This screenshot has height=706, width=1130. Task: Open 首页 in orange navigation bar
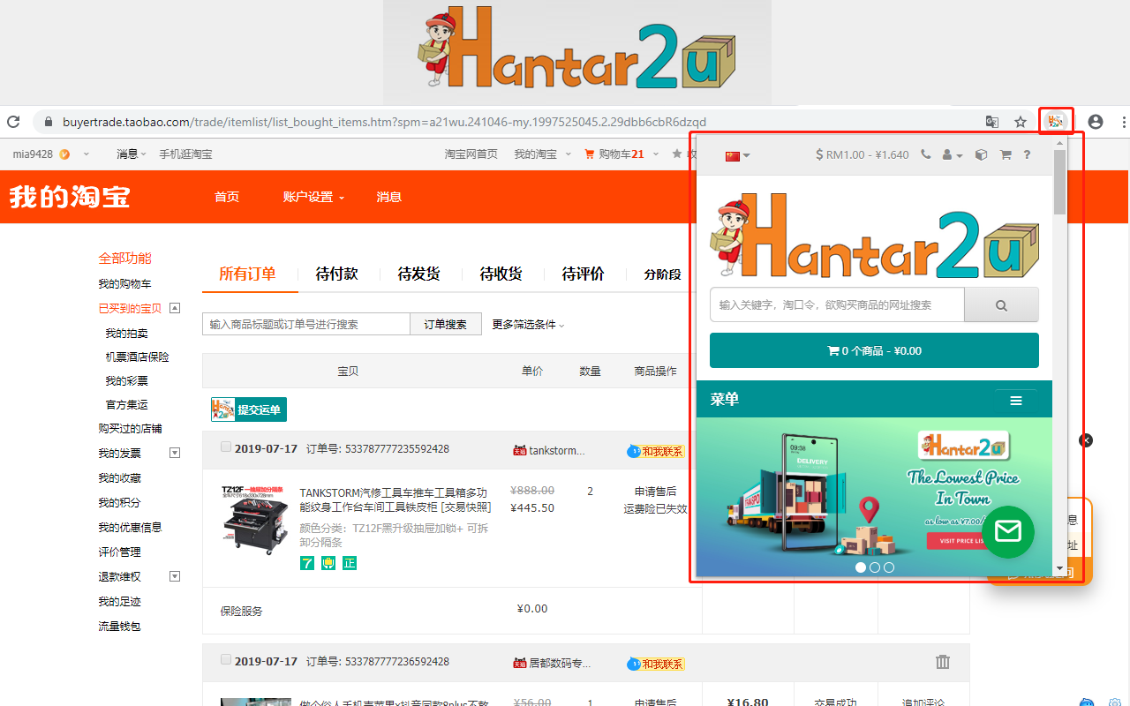pyautogui.click(x=227, y=197)
